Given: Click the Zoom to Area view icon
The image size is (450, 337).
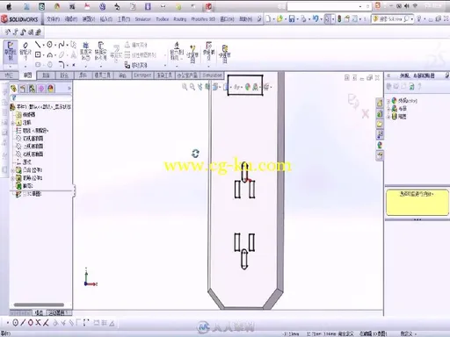Looking at the screenshot, I should (x=192, y=87).
